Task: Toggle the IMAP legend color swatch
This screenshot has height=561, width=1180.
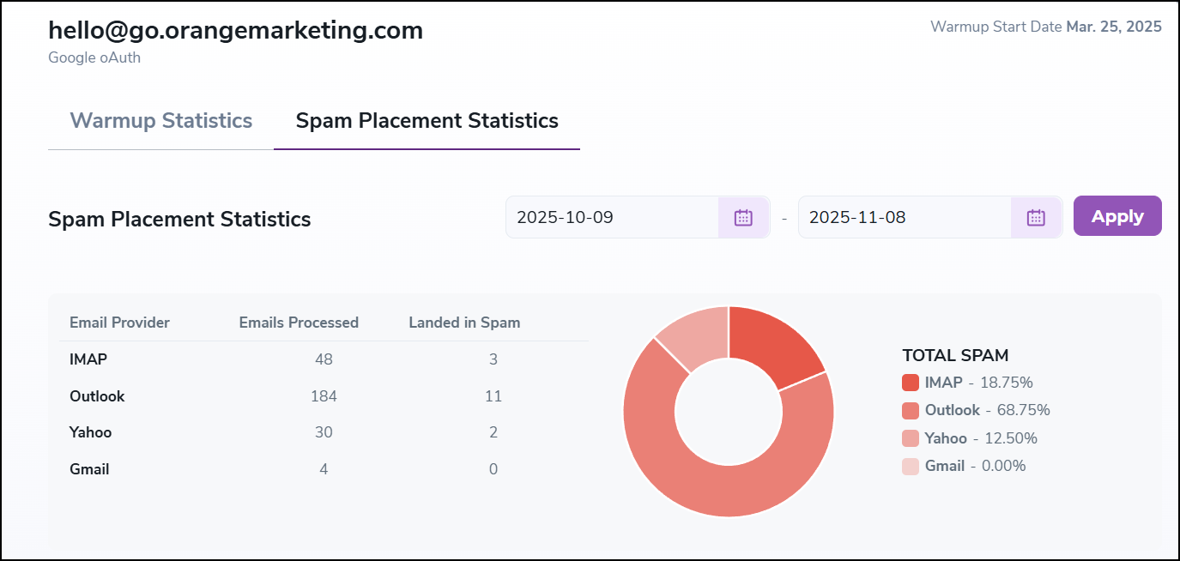Action: pyautogui.click(x=911, y=383)
